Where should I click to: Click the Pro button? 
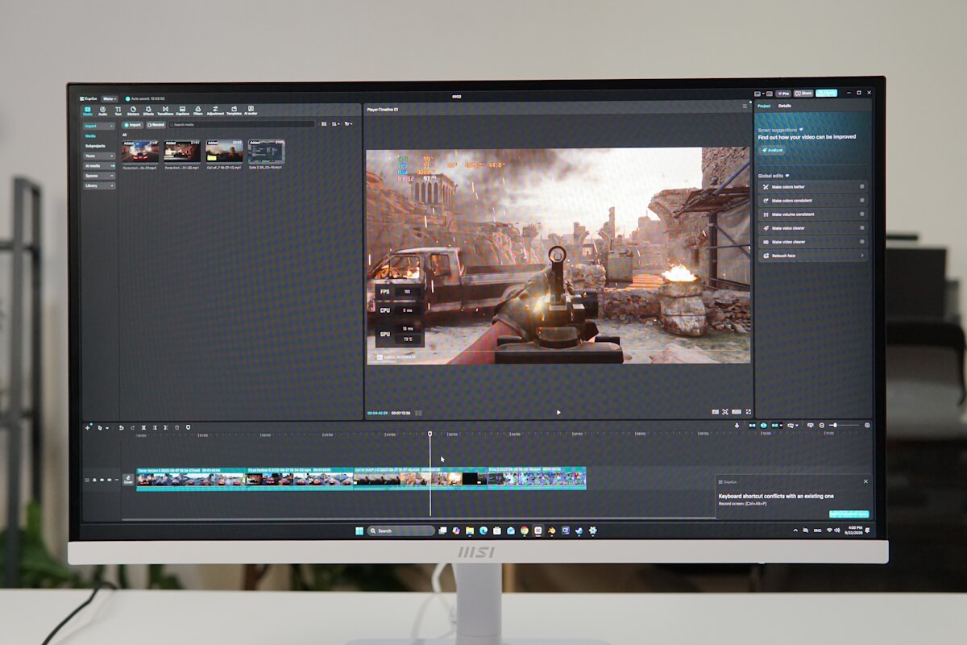point(783,94)
